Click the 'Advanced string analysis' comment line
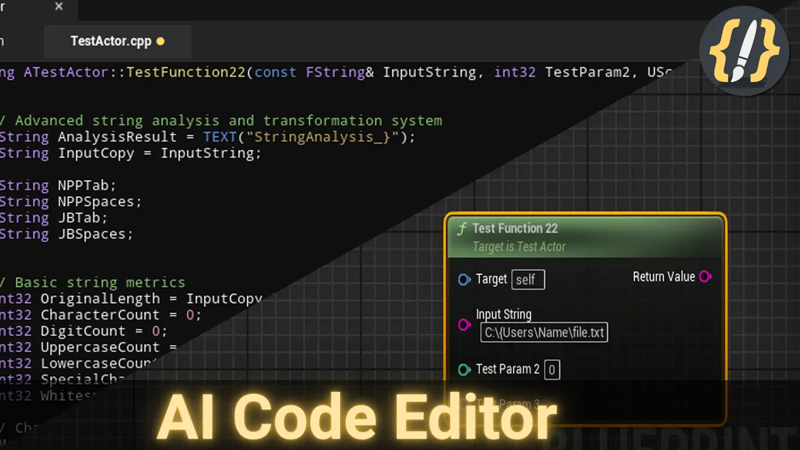The height and width of the screenshot is (450, 800). (221, 121)
